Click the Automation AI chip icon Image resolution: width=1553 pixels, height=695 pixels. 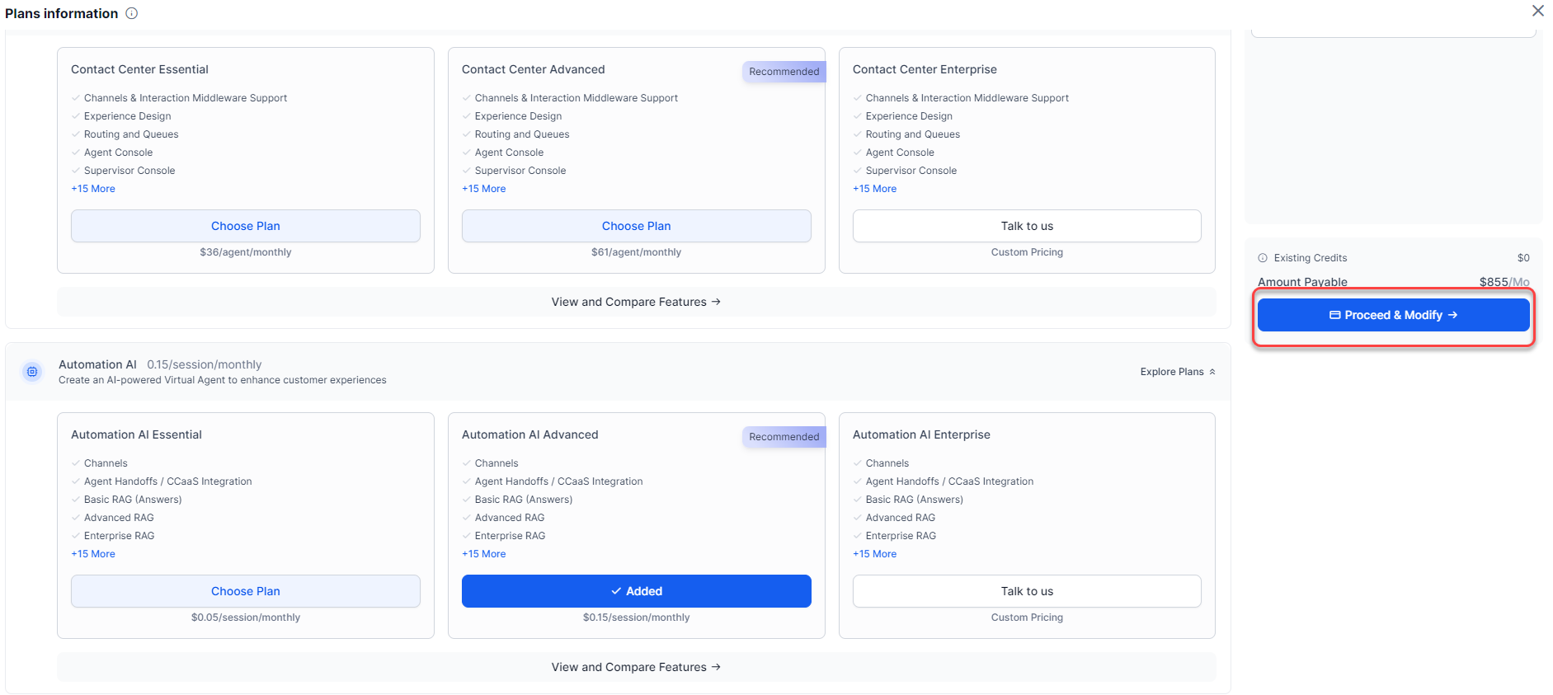(32, 372)
